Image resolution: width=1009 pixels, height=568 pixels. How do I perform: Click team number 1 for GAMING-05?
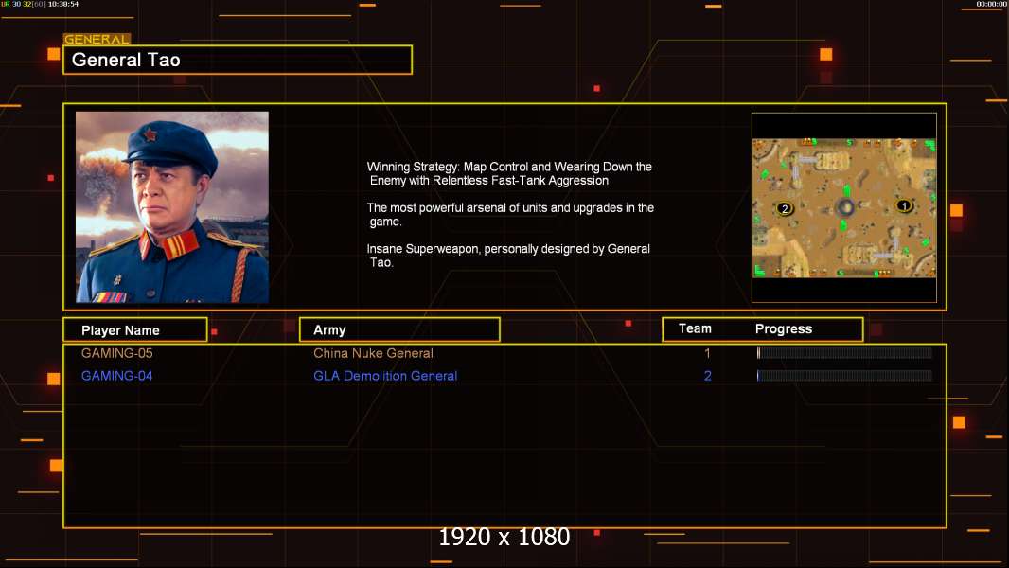tap(707, 353)
